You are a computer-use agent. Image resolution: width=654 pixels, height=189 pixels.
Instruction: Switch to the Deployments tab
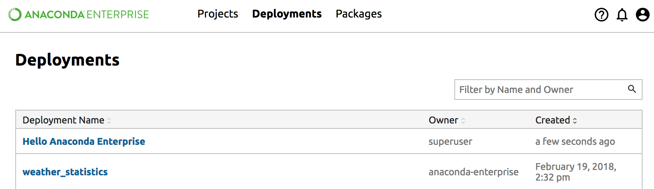[287, 14]
